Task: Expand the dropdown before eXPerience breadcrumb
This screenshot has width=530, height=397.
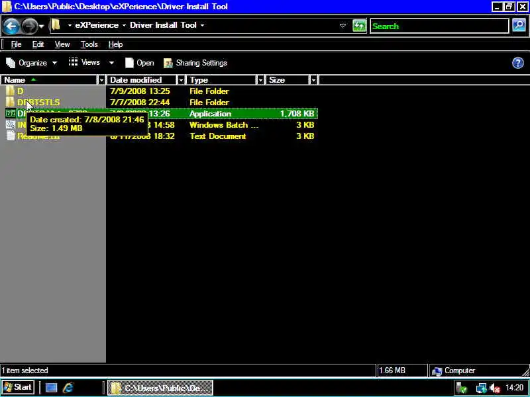Action: click(x=70, y=25)
